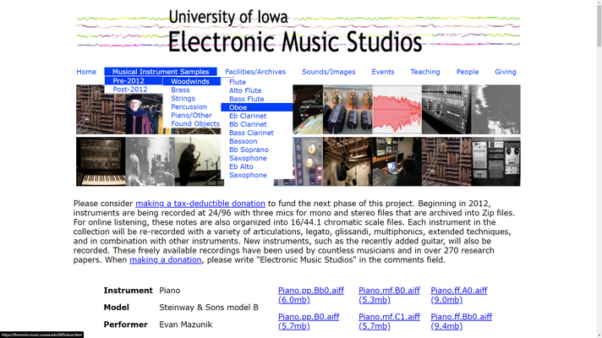Go to the People page

[x=468, y=72]
